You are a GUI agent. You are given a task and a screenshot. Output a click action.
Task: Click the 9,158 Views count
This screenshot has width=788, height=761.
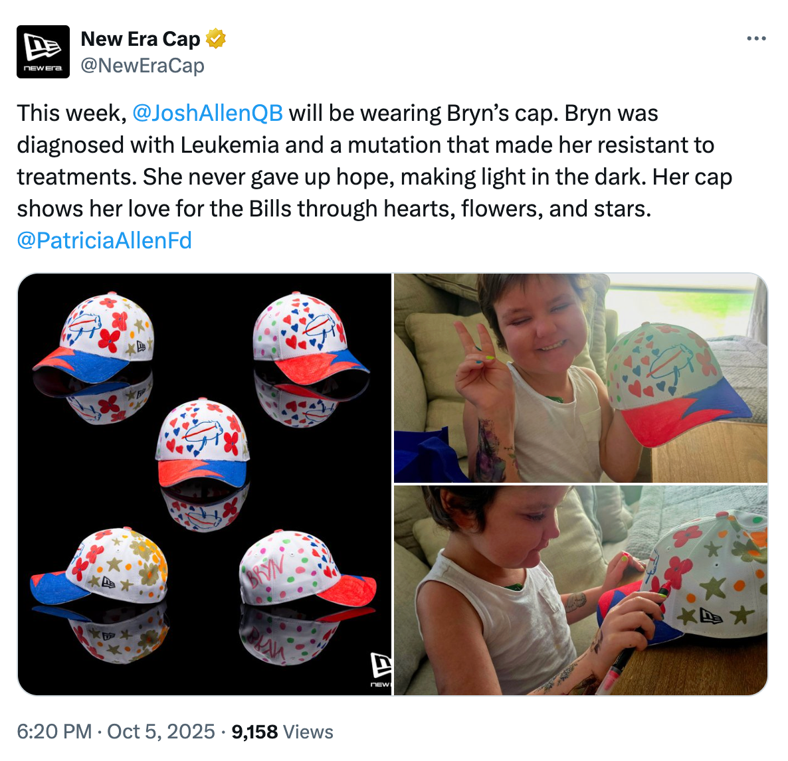click(x=282, y=732)
